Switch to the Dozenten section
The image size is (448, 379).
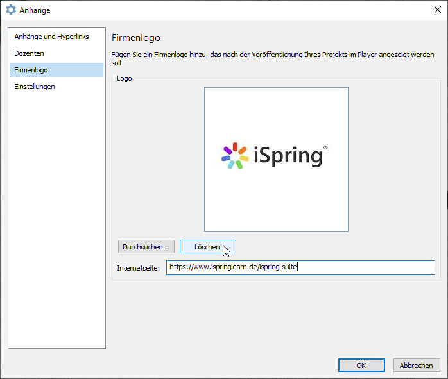[x=30, y=53]
